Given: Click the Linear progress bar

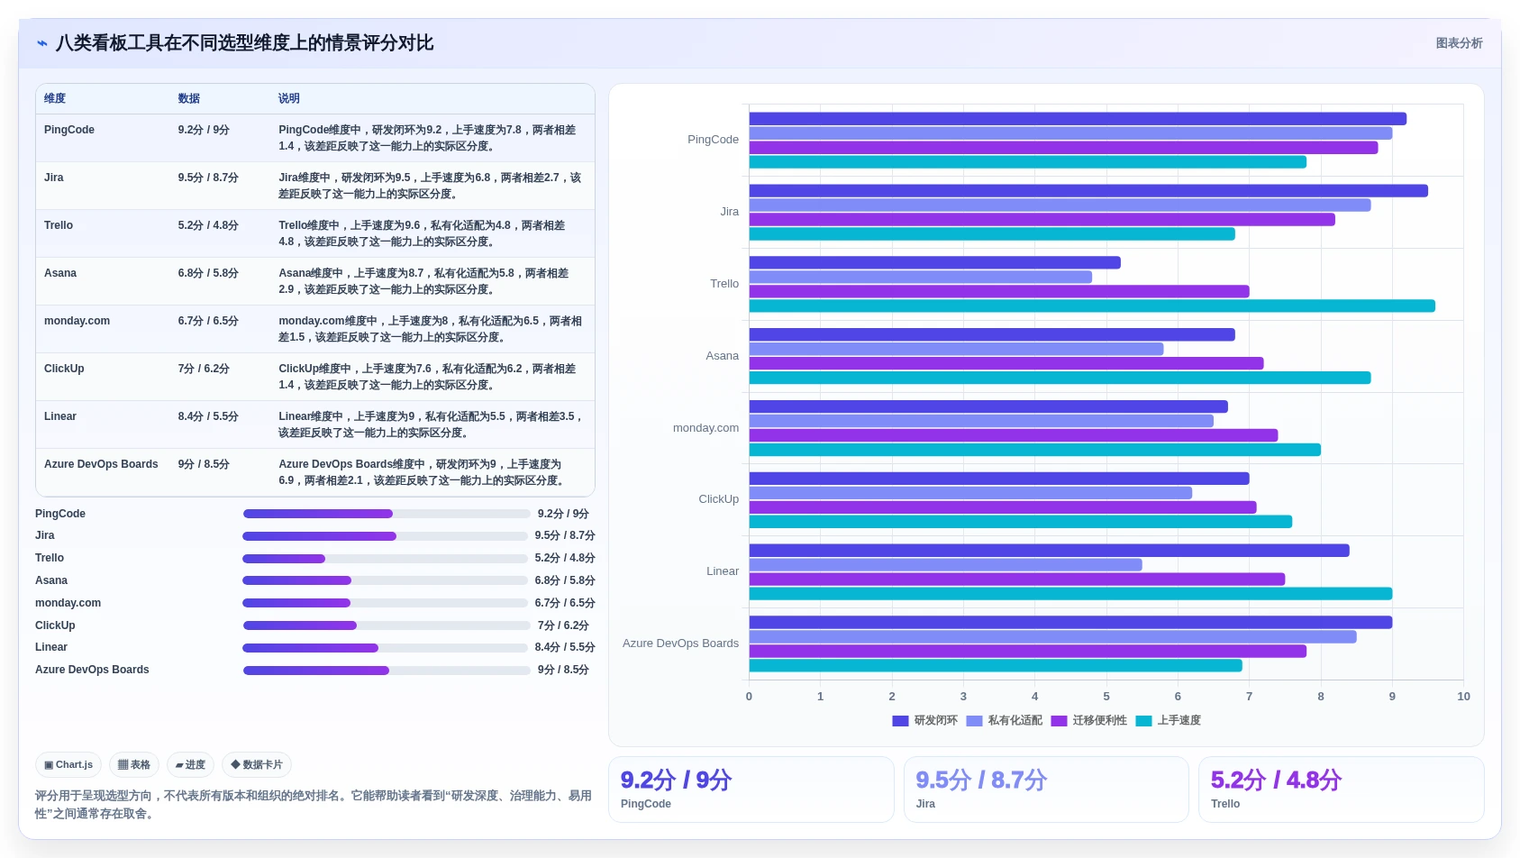Looking at the screenshot, I should click(385, 648).
